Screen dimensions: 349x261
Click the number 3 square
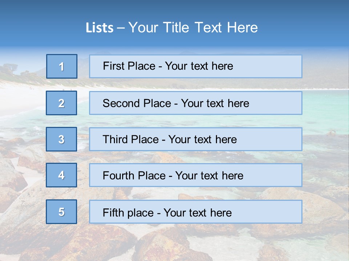[x=61, y=139]
